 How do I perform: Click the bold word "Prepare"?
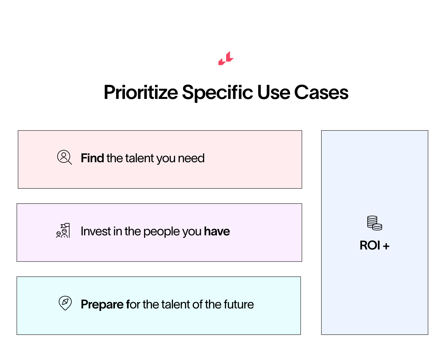(102, 304)
